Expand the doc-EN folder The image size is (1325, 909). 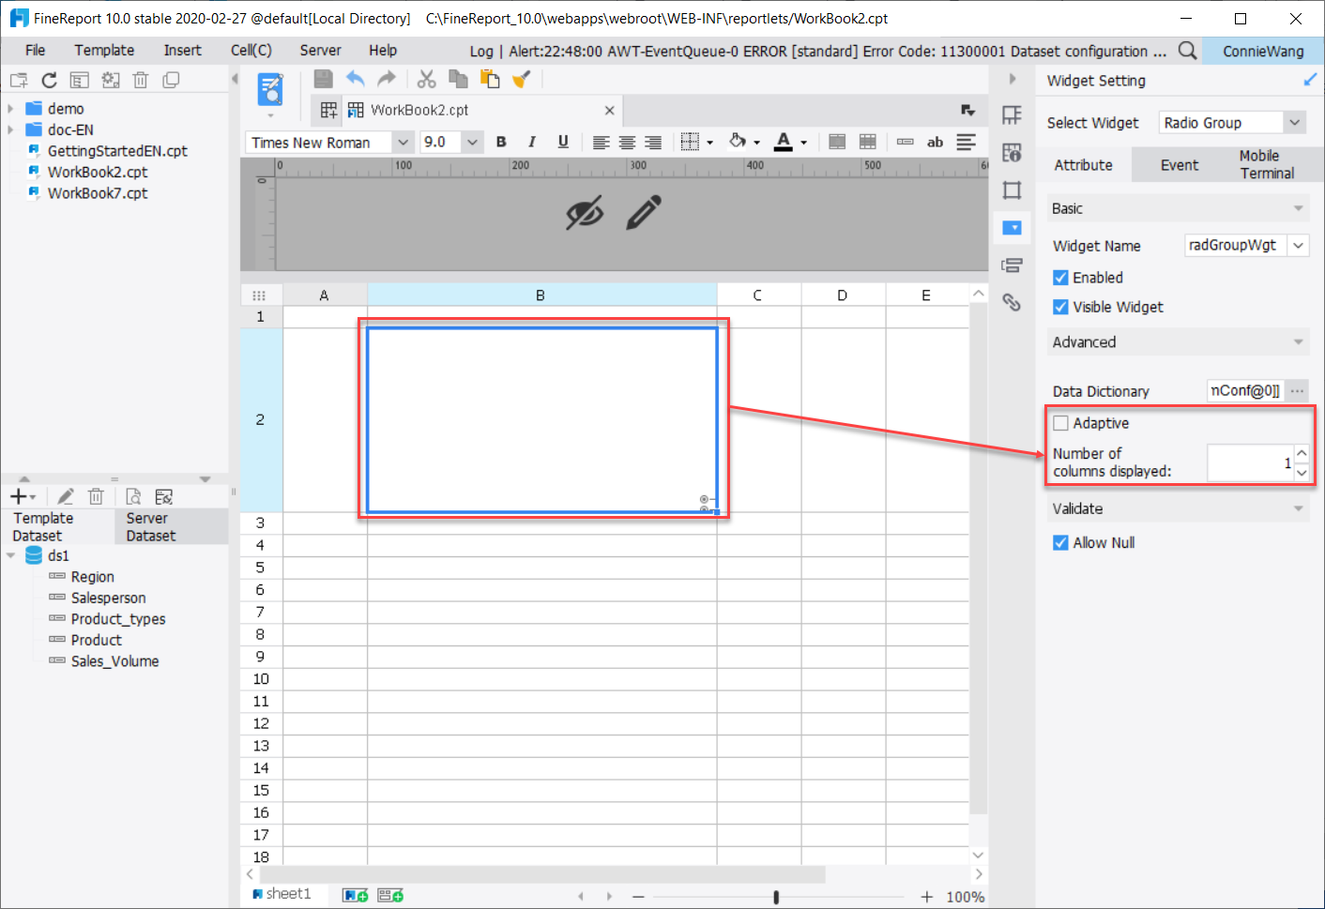pos(10,129)
